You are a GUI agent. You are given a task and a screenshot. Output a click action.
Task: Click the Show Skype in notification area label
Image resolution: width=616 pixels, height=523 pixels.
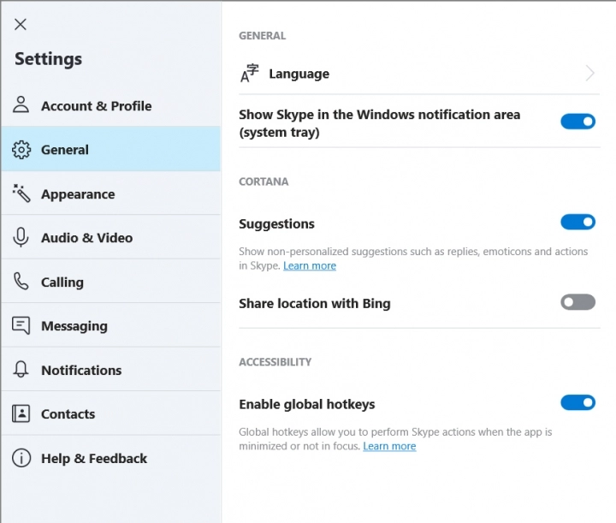(380, 123)
